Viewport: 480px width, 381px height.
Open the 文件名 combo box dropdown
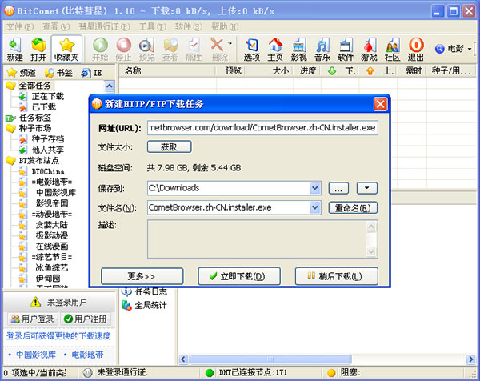click(x=315, y=207)
